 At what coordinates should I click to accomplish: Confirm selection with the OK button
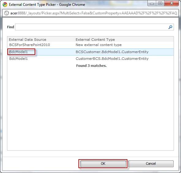[103, 163]
